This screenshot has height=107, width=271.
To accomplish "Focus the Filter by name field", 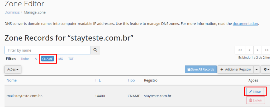I will click(47, 50).
